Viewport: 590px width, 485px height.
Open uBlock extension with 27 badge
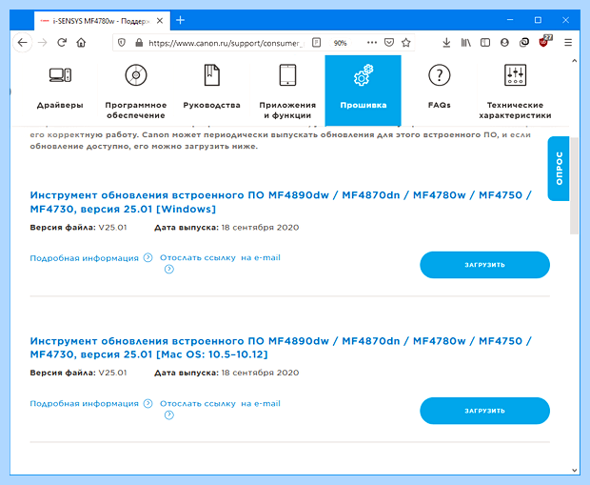(x=544, y=42)
